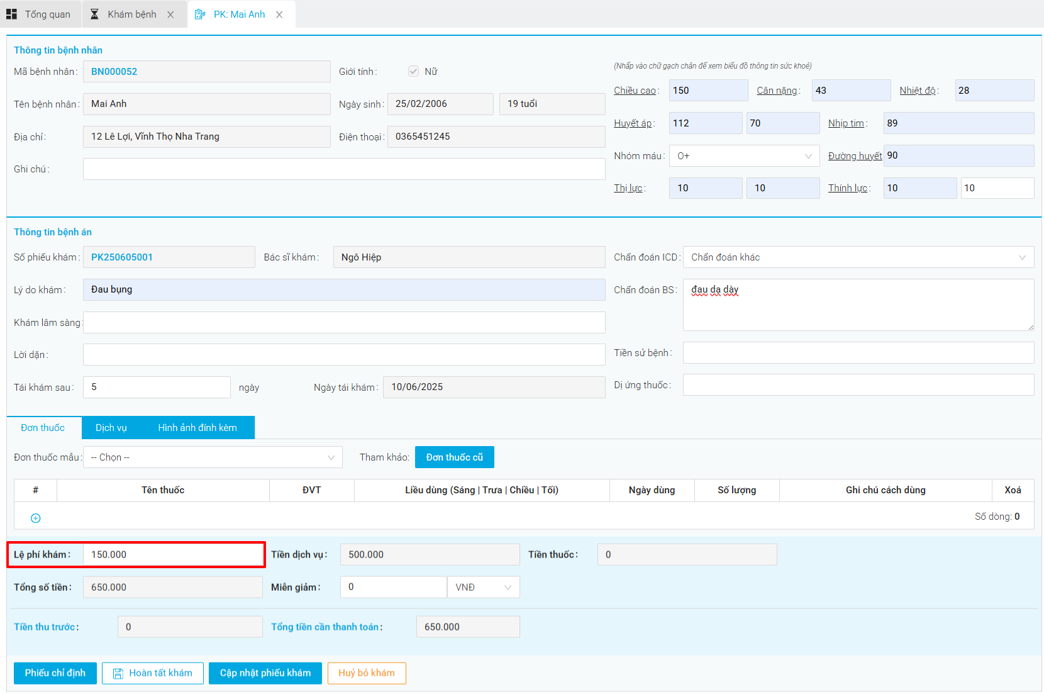The image size is (1044, 694).
Task: Click the Tổng số tiền field 650.000
Action: [x=173, y=588]
